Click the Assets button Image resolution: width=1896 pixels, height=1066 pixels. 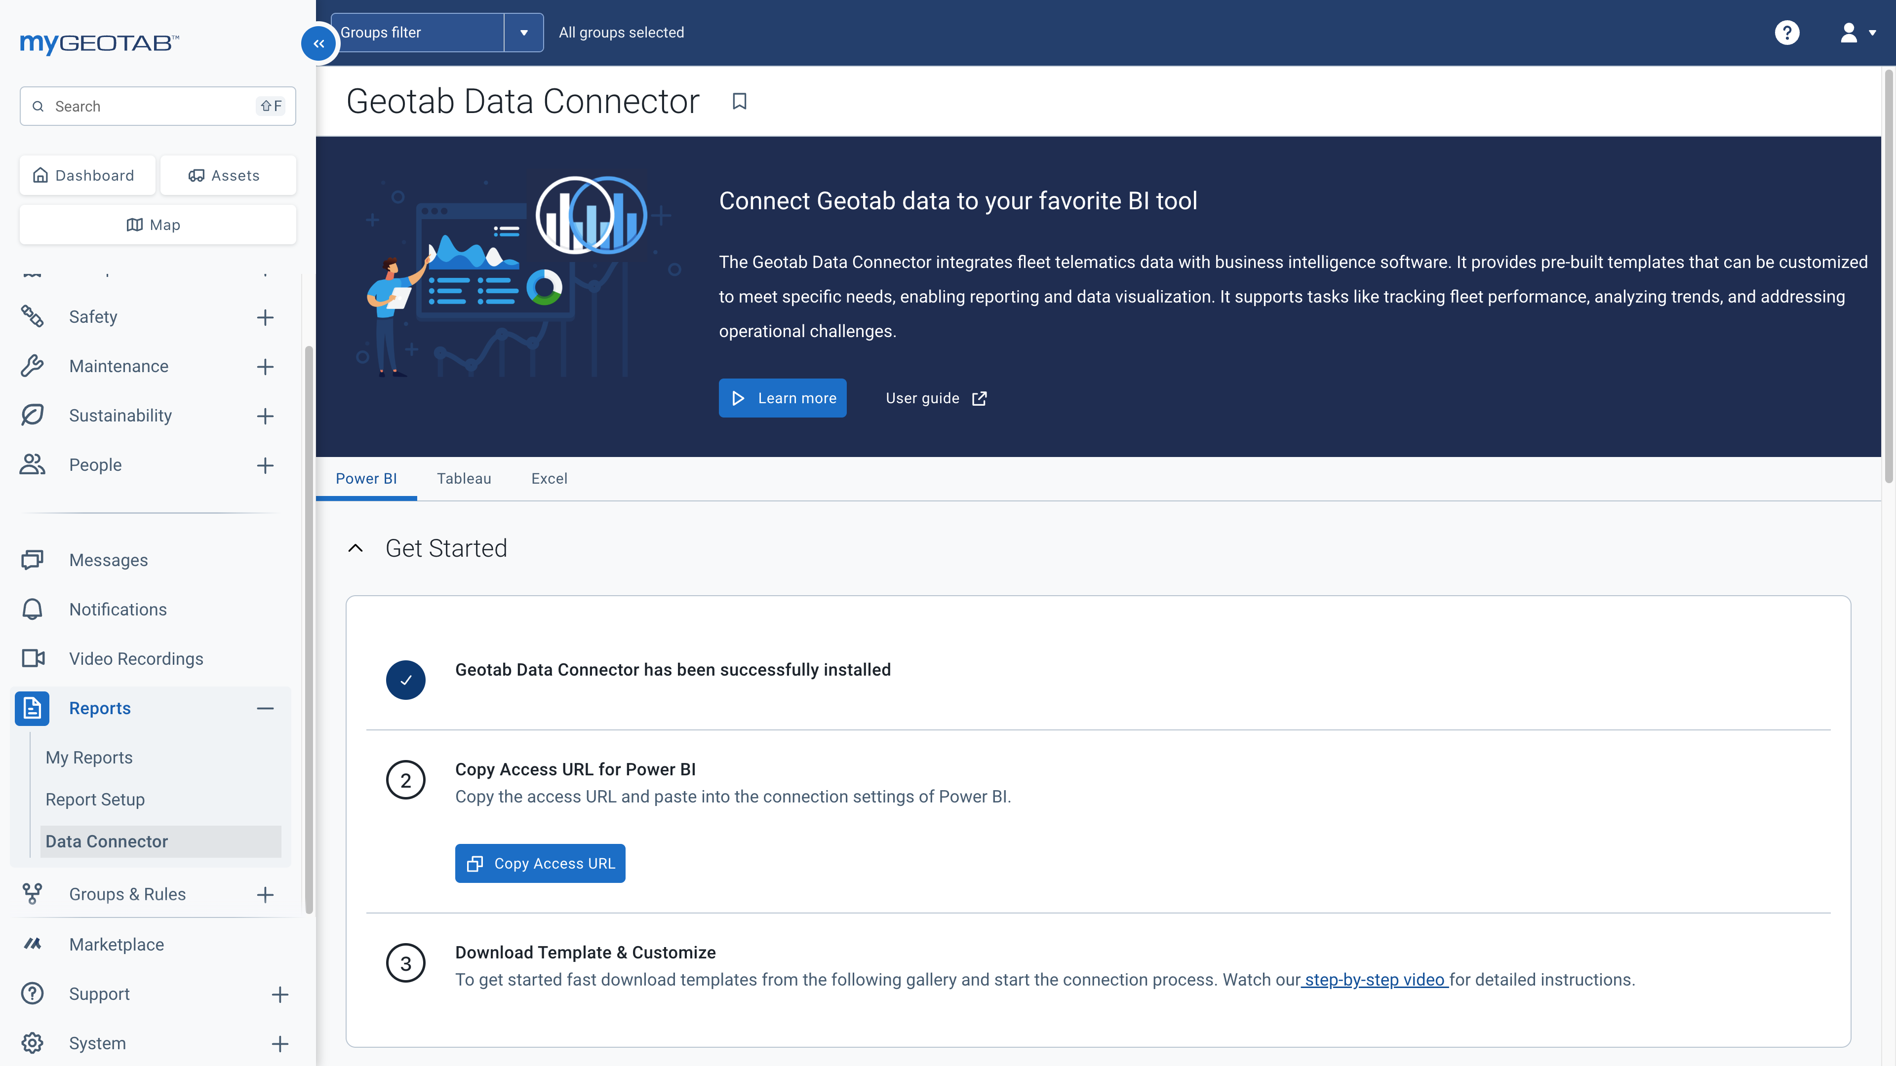click(x=228, y=175)
